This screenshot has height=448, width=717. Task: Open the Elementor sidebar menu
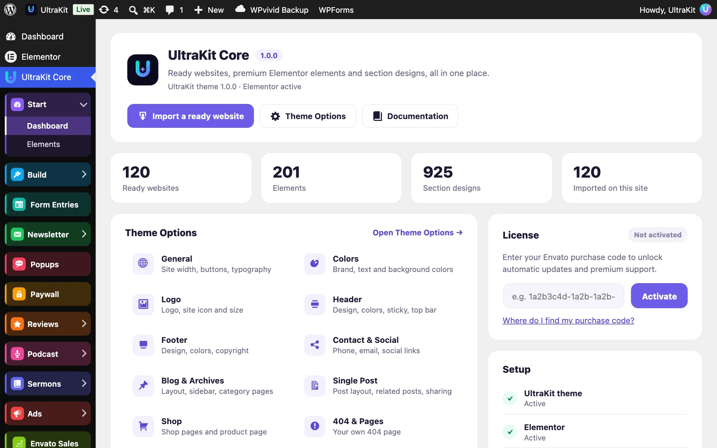48,57
